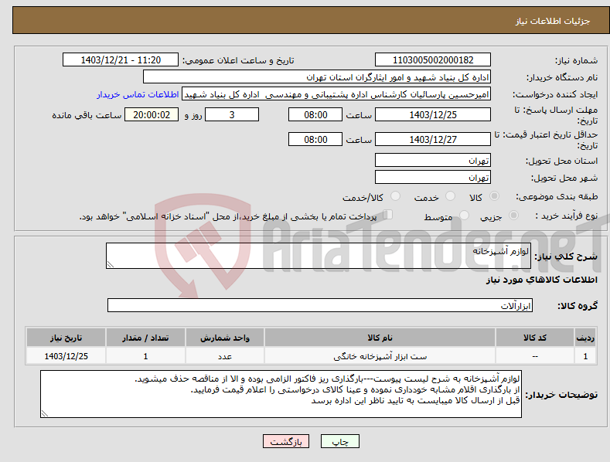This screenshot has height=462, width=610.
Task: Click the resize grip of شرح کلی نیاز box
Action: [111, 264]
